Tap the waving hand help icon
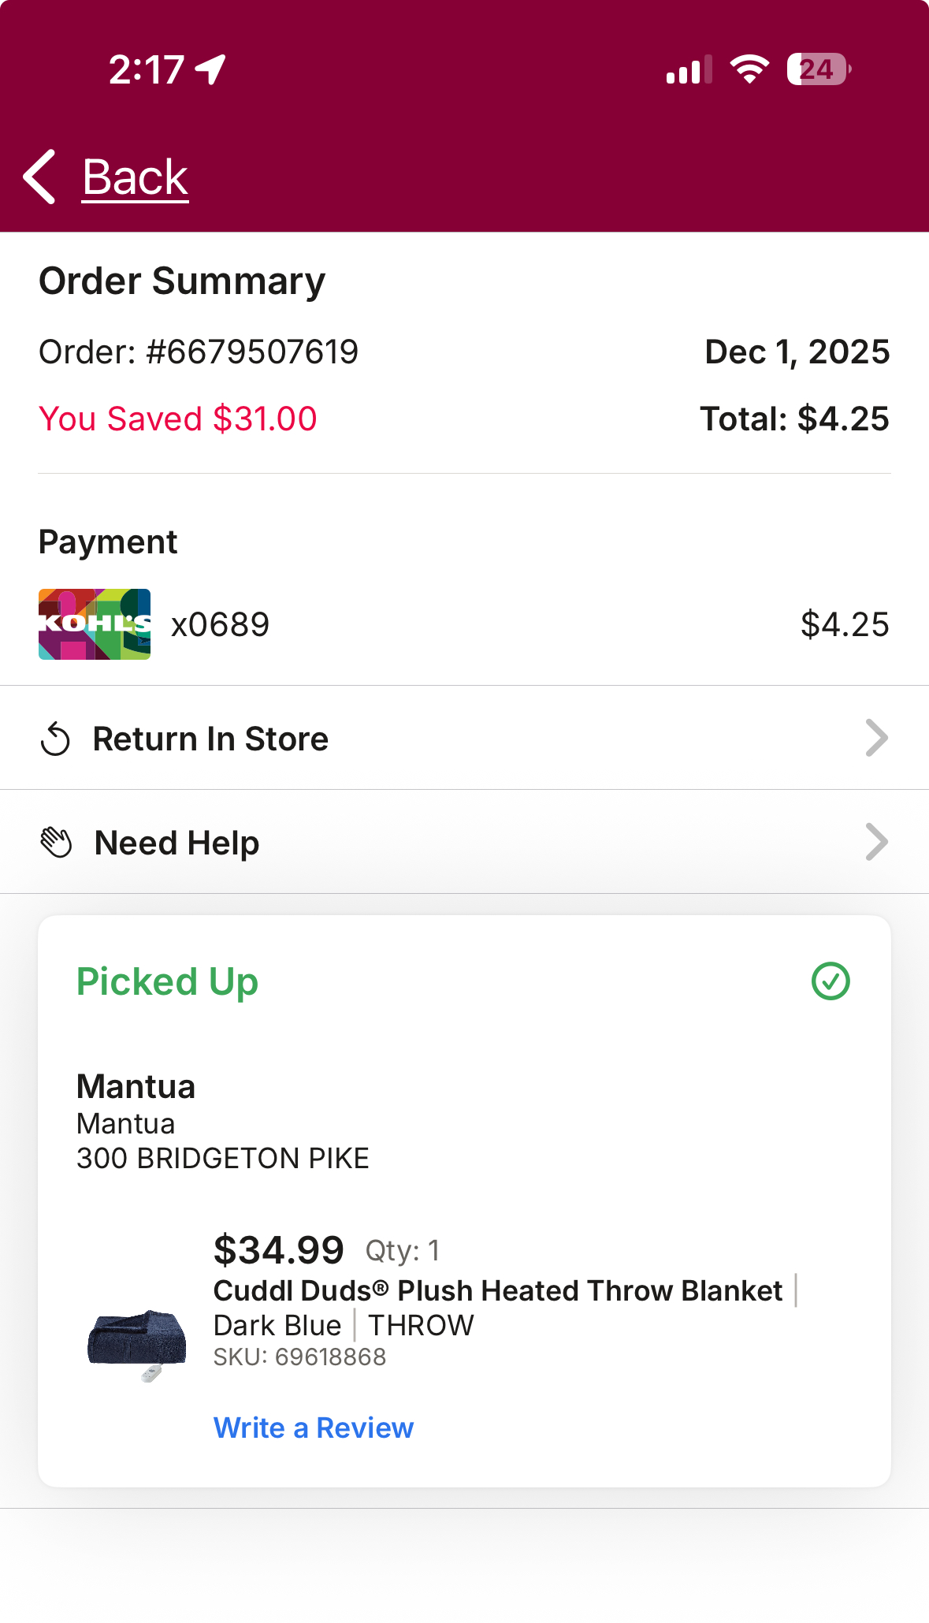Image resolution: width=929 pixels, height=1623 pixels. (56, 843)
